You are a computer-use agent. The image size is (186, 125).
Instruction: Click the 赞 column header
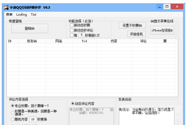point(165,41)
